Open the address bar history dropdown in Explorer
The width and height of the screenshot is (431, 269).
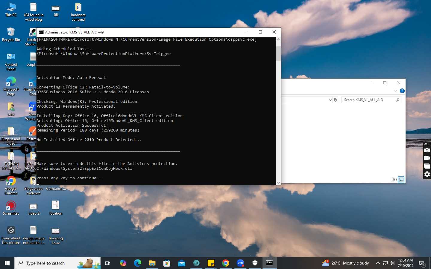[x=330, y=100]
